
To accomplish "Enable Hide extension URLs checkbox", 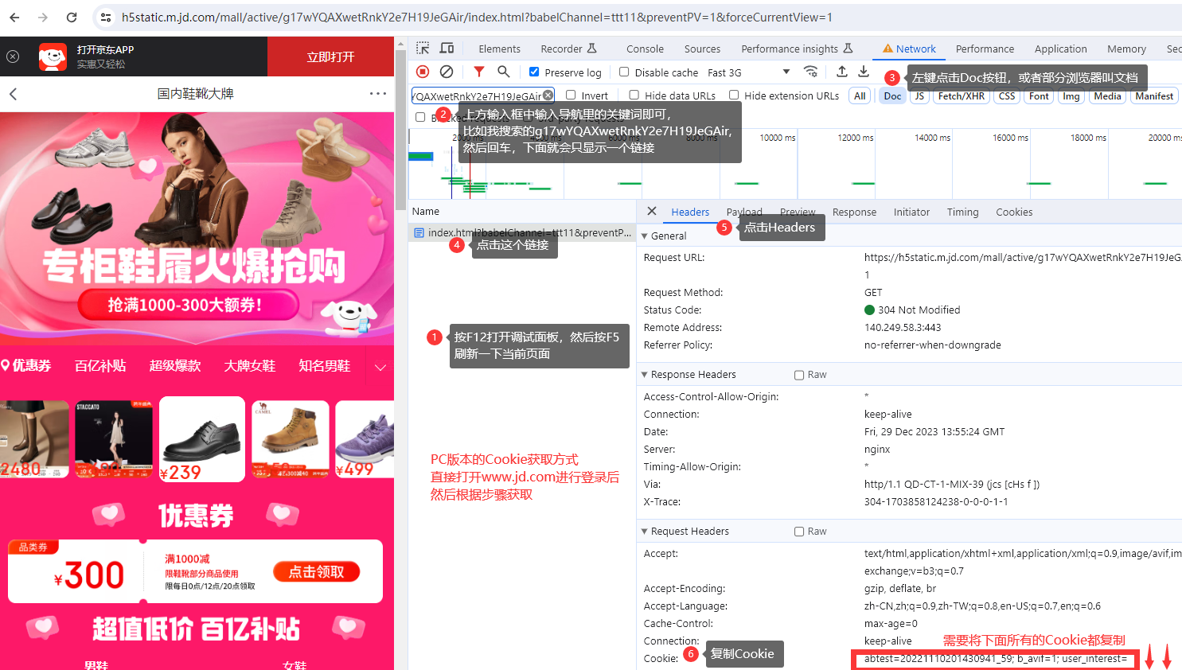I will pyautogui.click(x=734, y=95).
